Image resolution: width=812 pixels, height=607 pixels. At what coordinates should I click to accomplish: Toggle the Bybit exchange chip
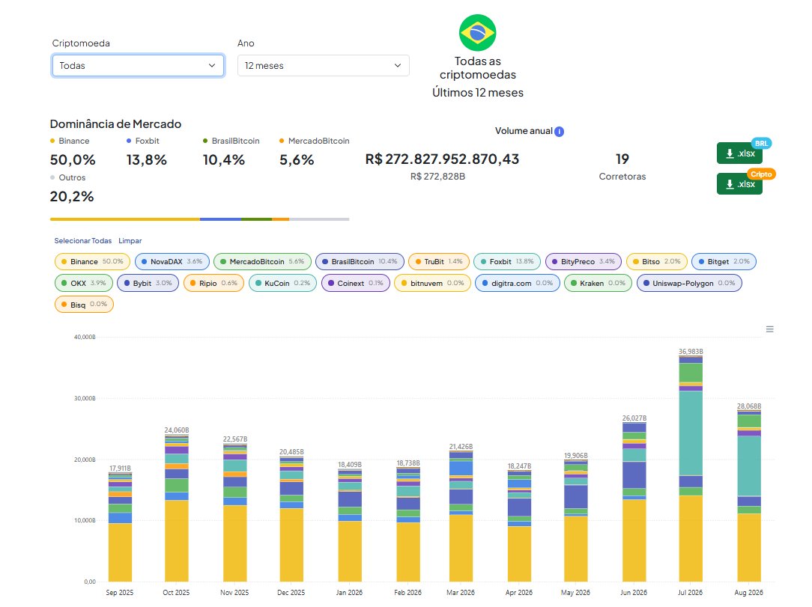tap(148, 283)
